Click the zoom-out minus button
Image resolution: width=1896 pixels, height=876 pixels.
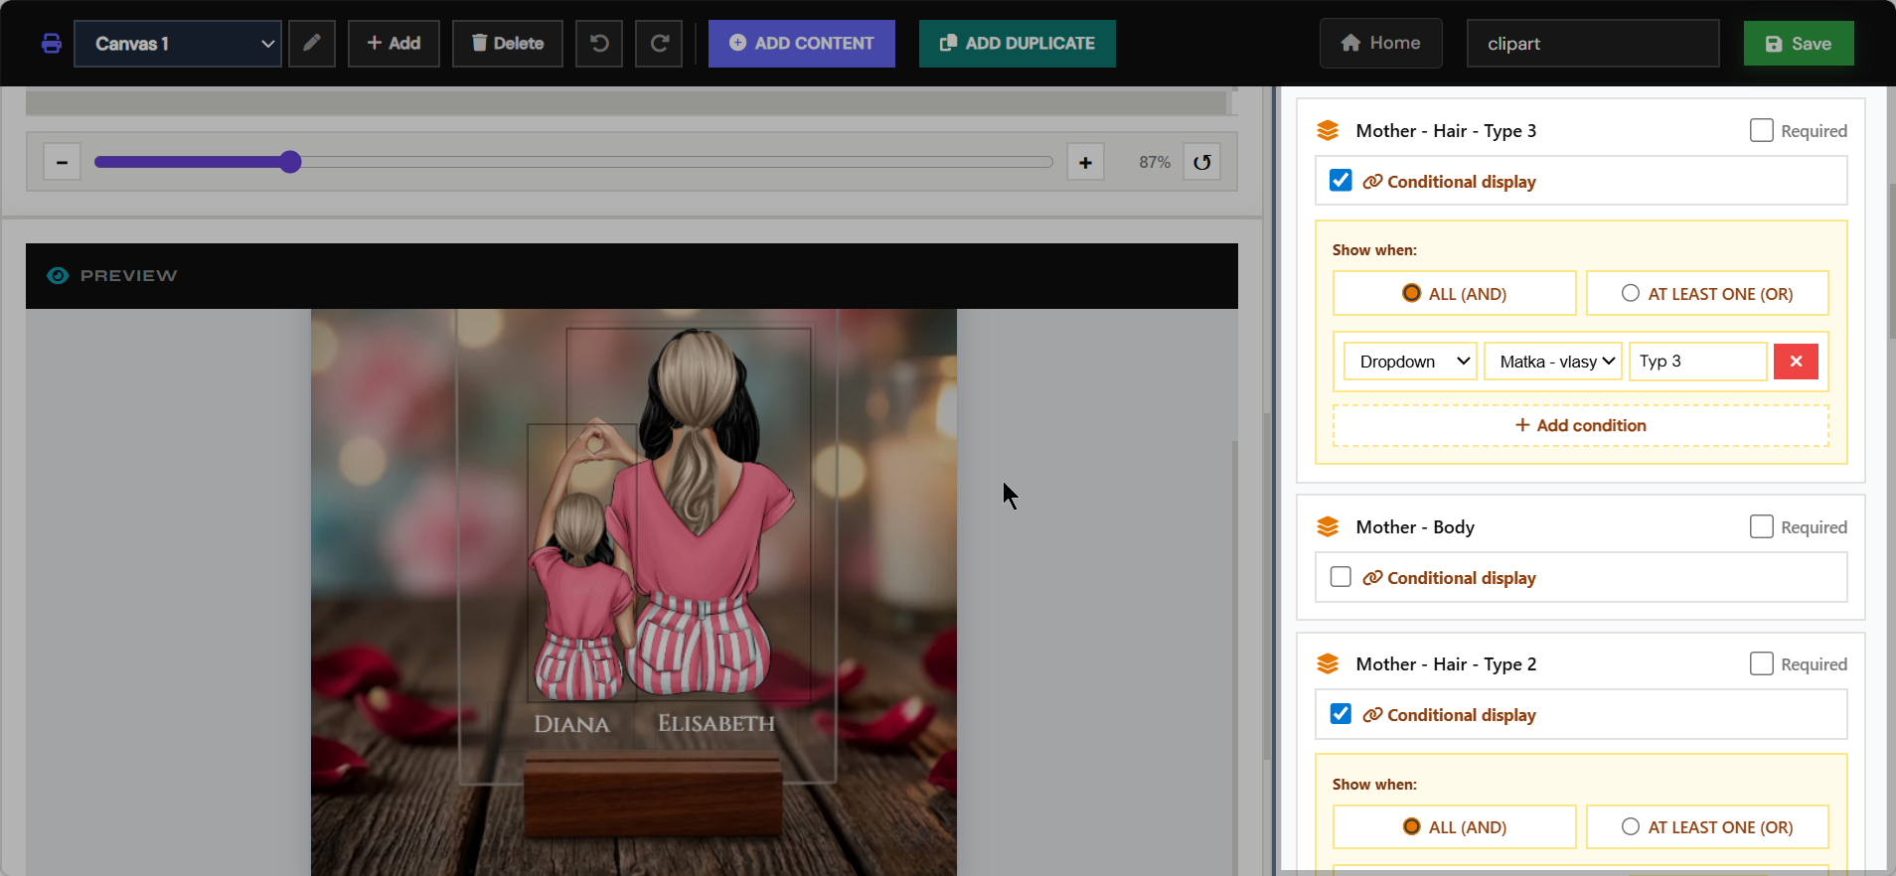62,162
